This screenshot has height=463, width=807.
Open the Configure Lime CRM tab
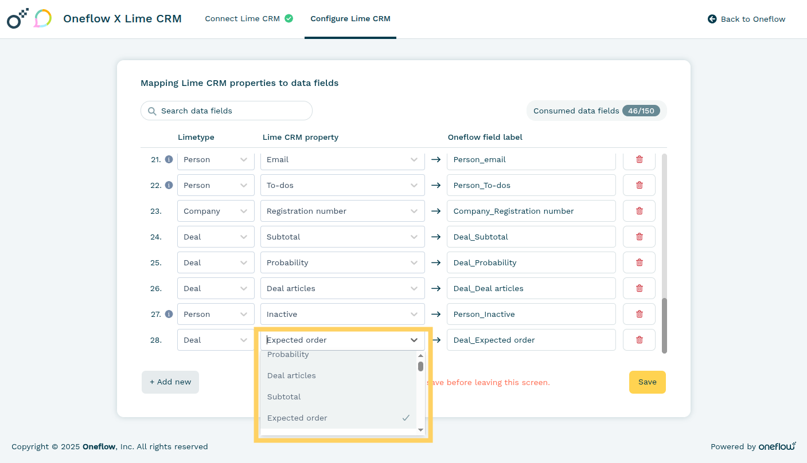click(350, 19)
